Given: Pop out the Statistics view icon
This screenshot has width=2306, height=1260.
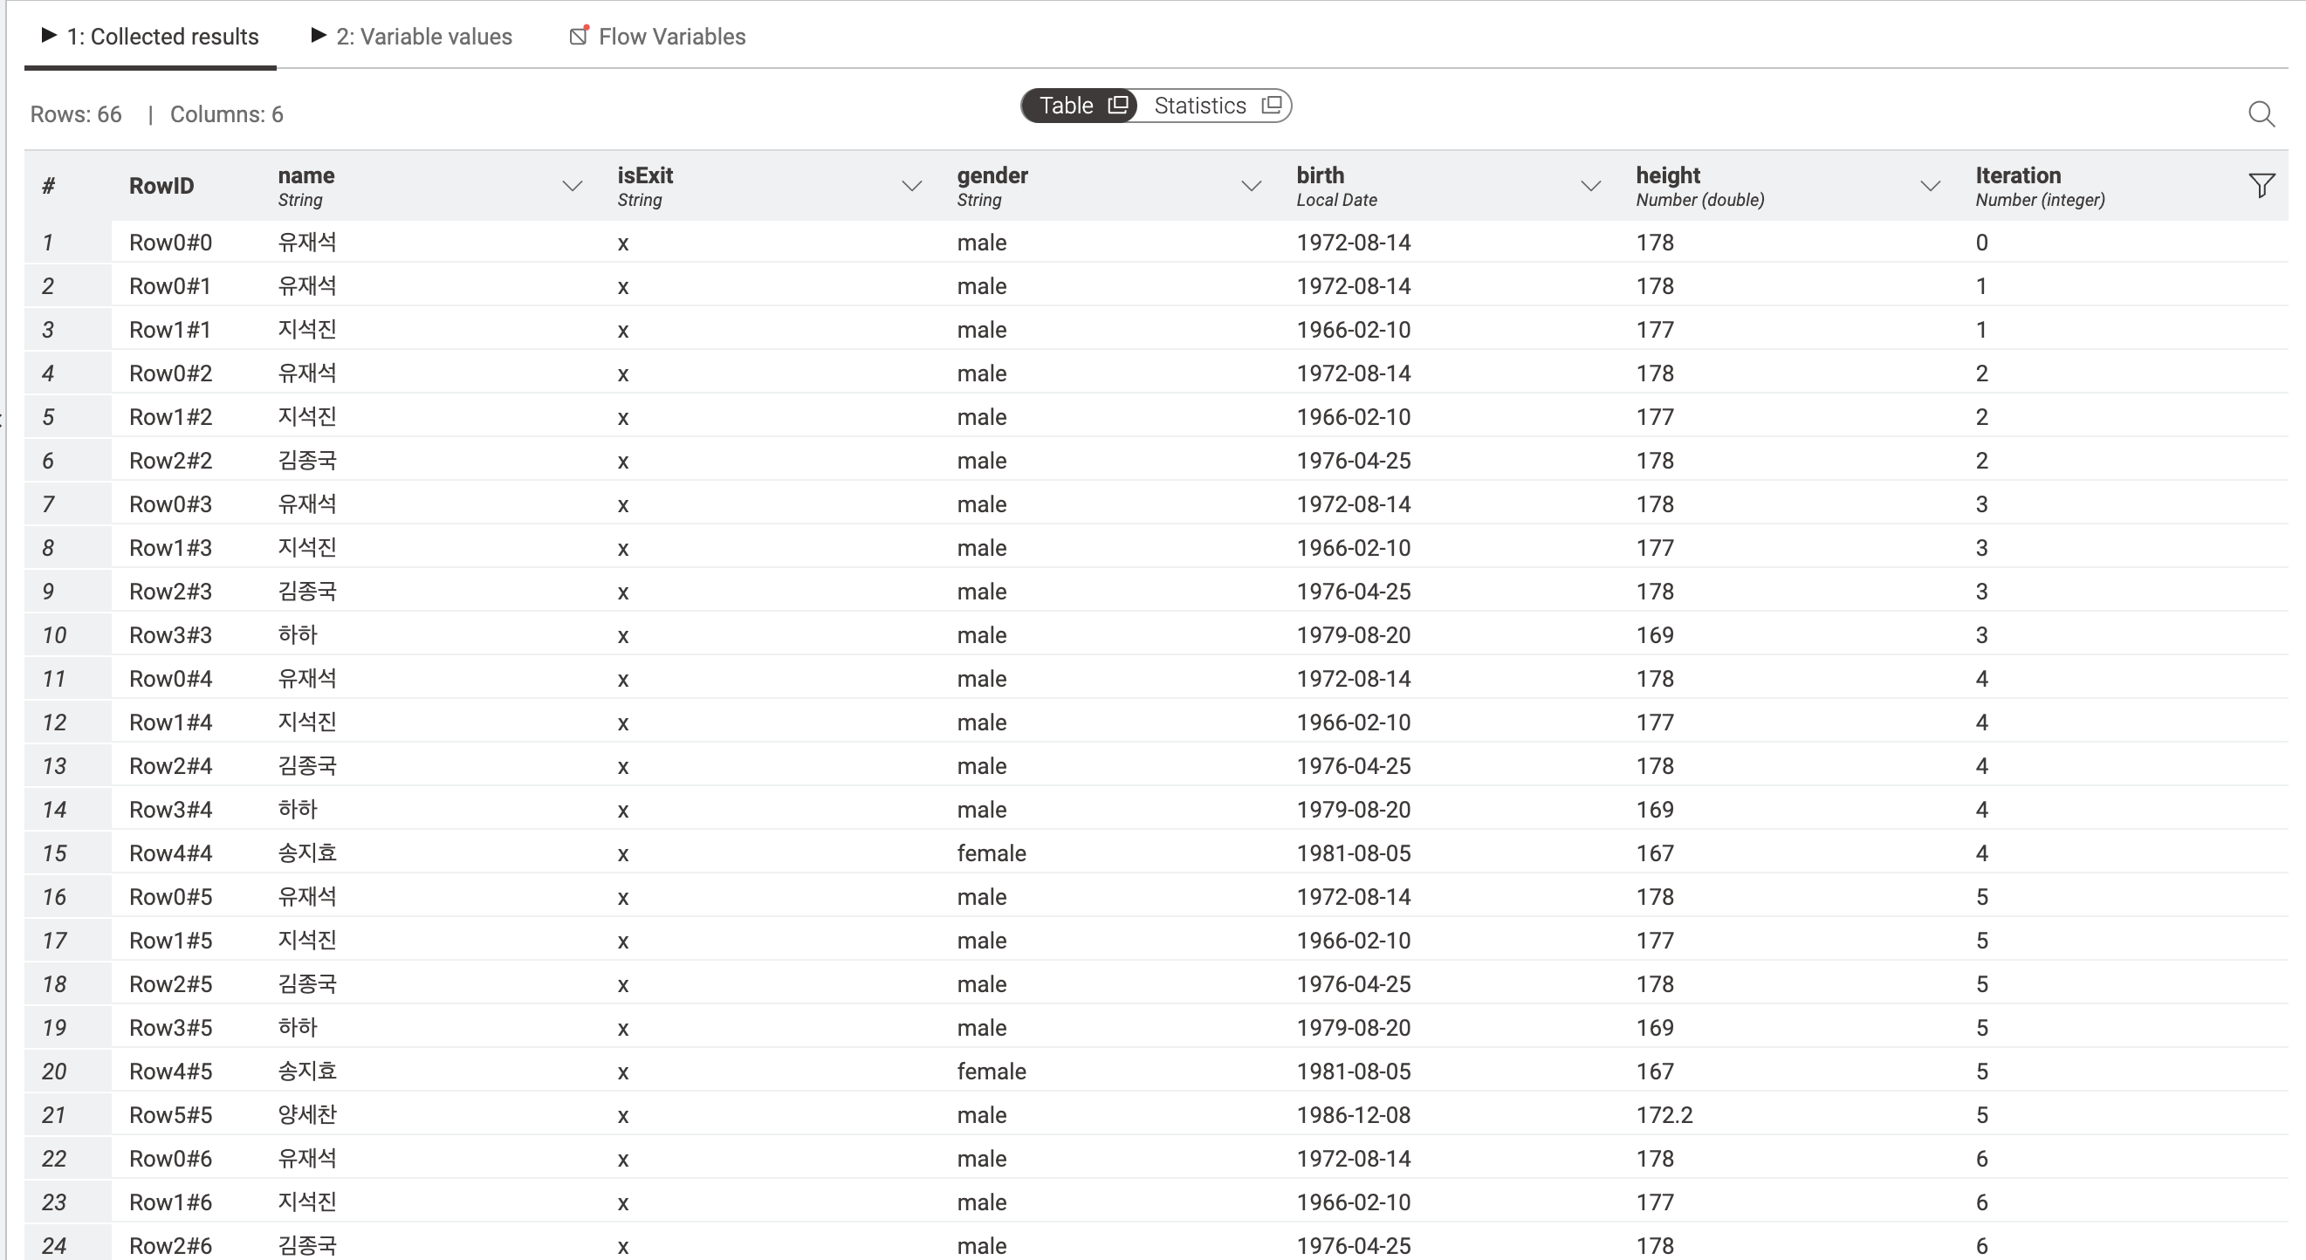Looking at the screenshot, I should coord(1271,105).
